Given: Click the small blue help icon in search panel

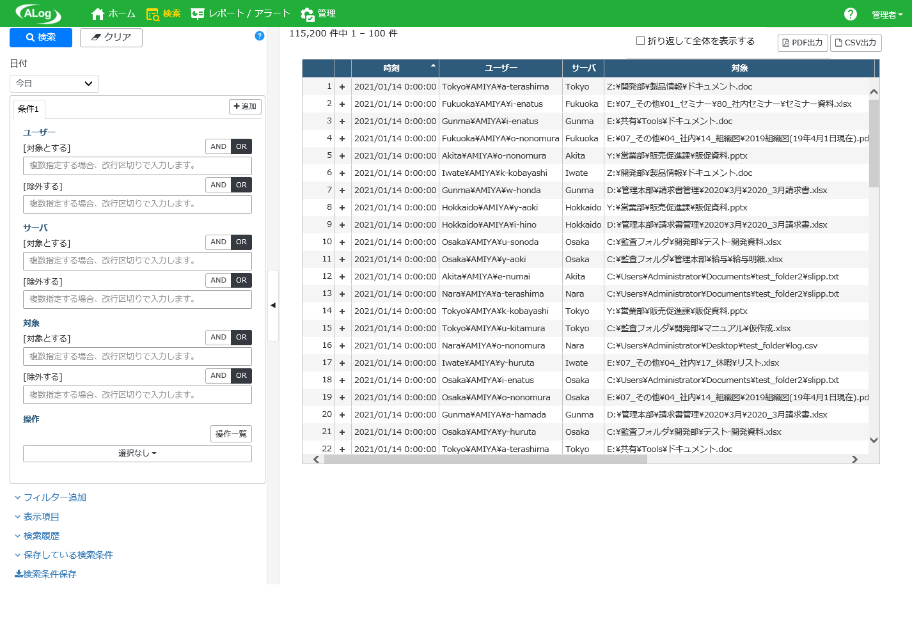Looking at the screenshot, I should [259, 36].
